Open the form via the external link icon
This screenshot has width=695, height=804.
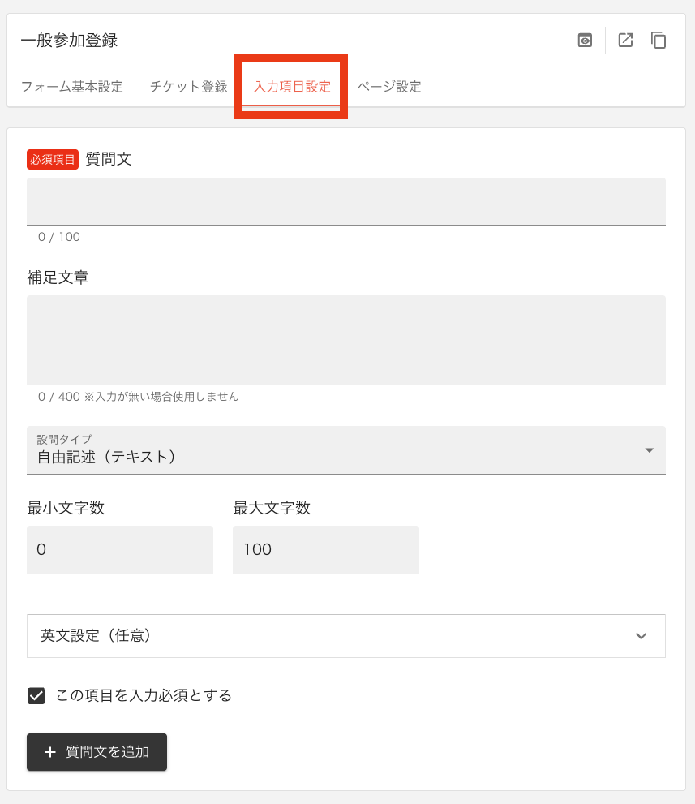click(x=625, y=40)
